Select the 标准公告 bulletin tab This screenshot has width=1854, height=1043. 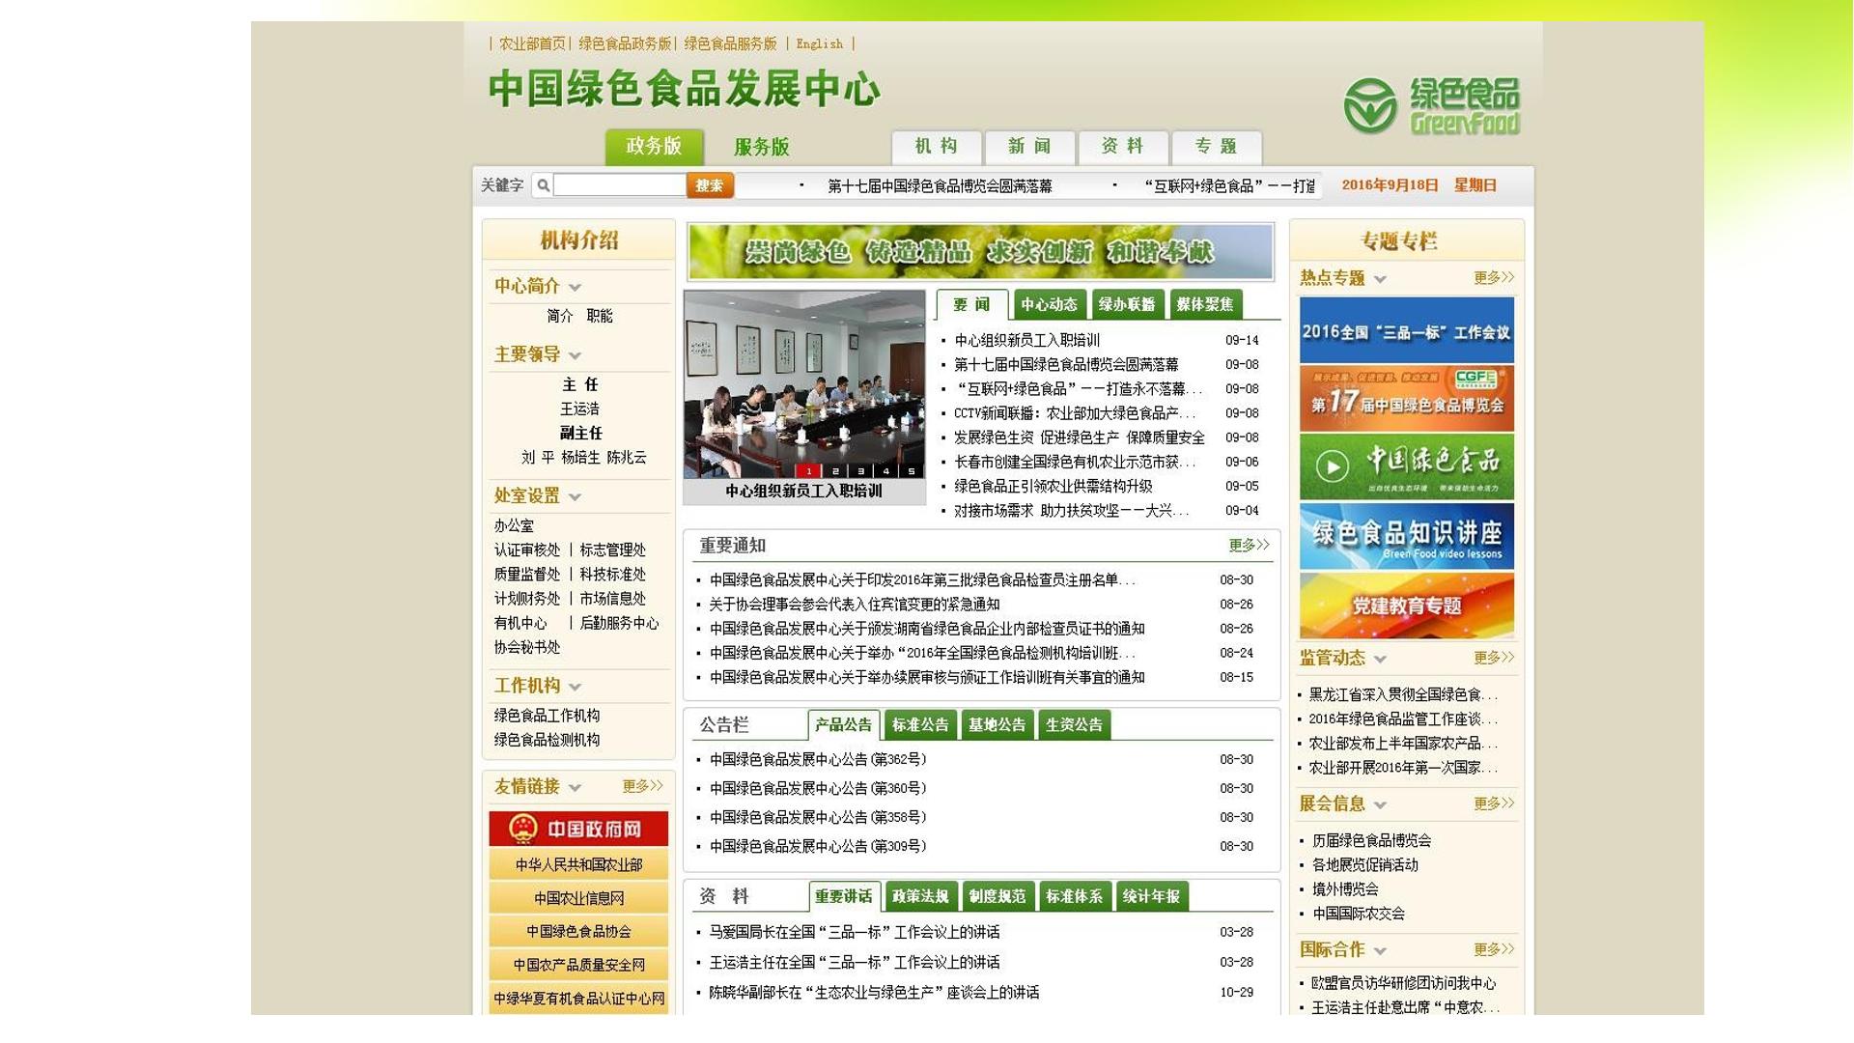tap(920, 724)
